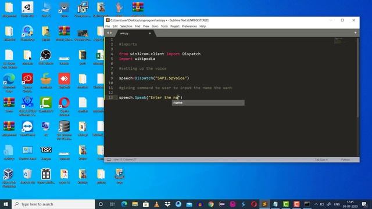Click the editor vertical scrollbar
This screenshot has height=209, width=372.
(358, 78)
